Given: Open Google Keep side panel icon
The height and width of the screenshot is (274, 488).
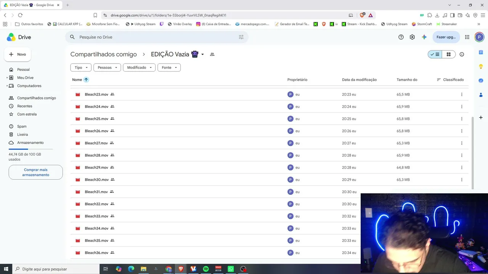Looking at the screenshot, I should click(x=481, y=67).
